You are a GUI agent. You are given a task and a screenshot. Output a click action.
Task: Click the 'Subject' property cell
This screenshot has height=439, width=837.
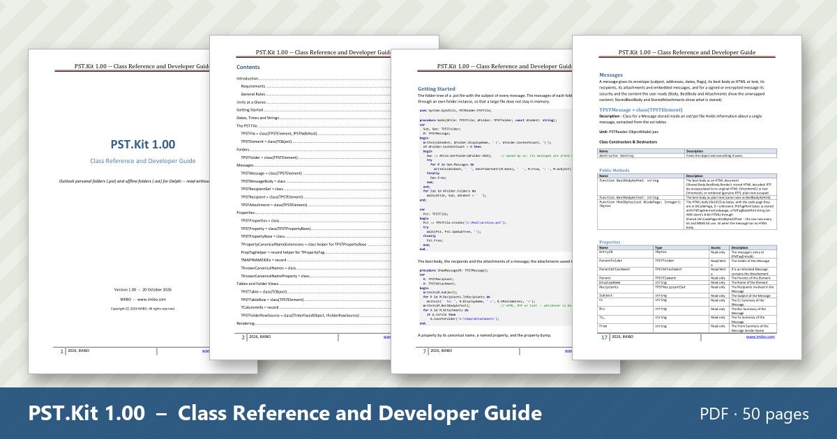(x=626, y=295)
